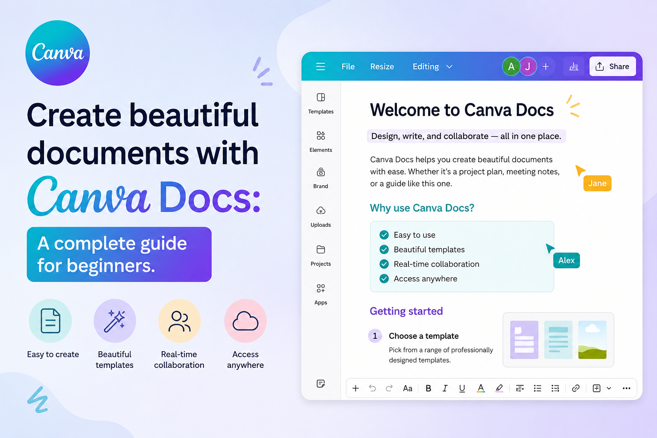Expand the Editing mode dropdown
The width and height of the screenshot is (657, 438).
click(432, 66)
